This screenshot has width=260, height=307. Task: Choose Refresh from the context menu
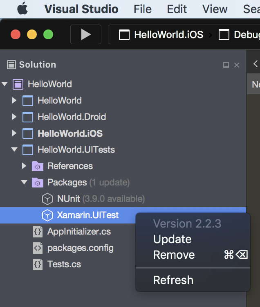[x=193, y=280]
